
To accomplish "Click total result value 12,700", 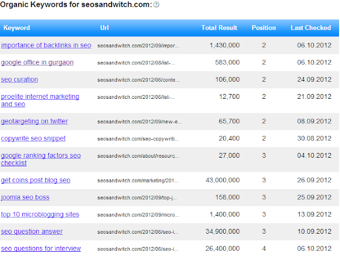I will click(x=229, y=97).
